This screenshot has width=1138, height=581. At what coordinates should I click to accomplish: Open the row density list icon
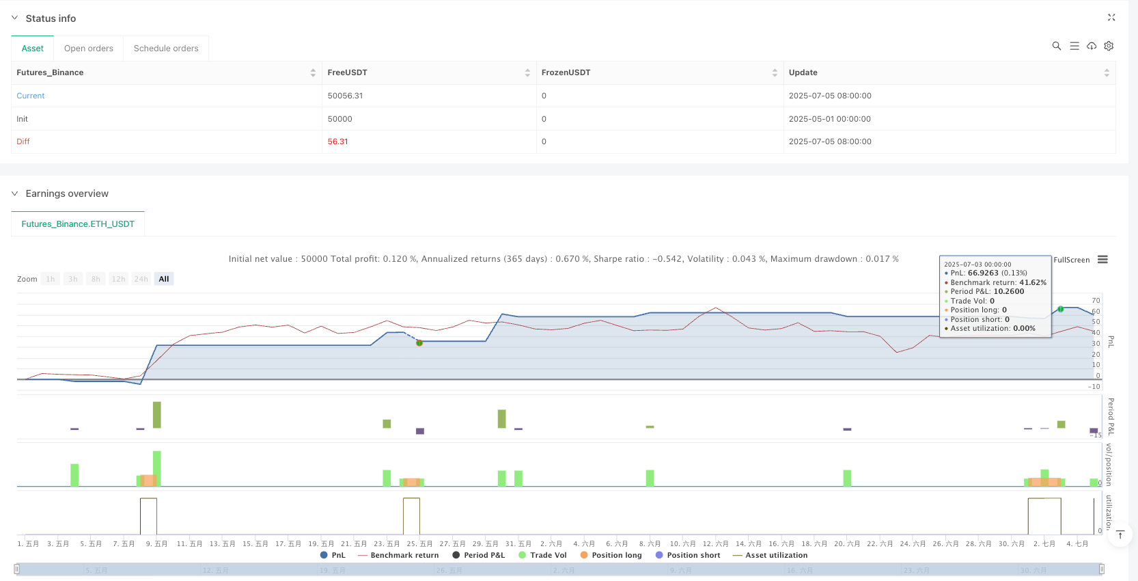click(x=1074, y=46)
